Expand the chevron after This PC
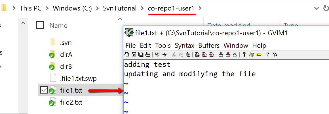329x114 pixels. [47, 9]
